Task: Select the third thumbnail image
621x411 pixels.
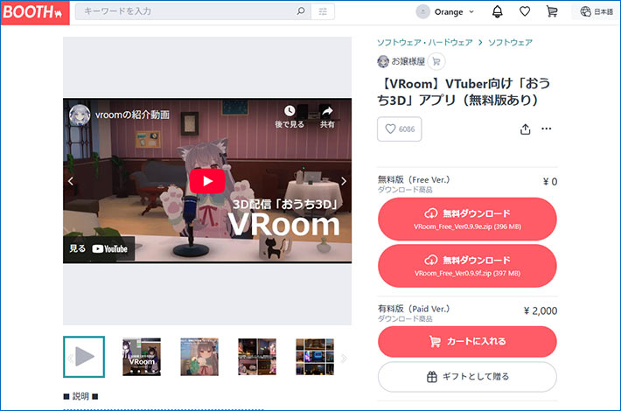Action: (x=199, y=357)
